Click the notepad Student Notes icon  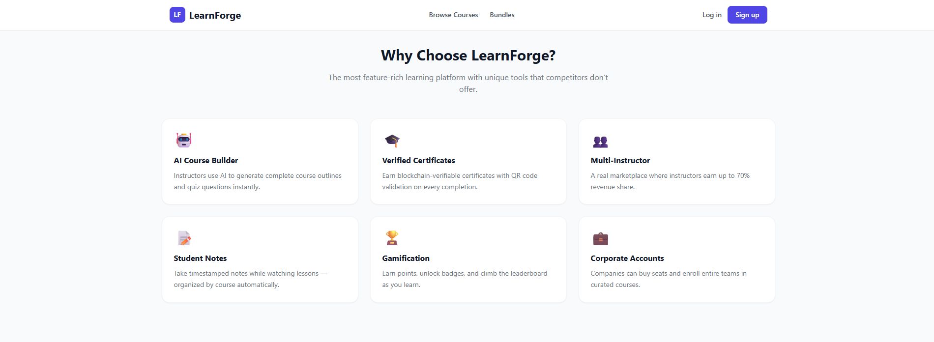coord(184,238)
